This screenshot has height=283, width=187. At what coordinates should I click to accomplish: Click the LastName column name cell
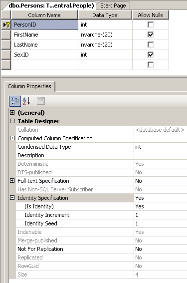[x=45, y=45]
